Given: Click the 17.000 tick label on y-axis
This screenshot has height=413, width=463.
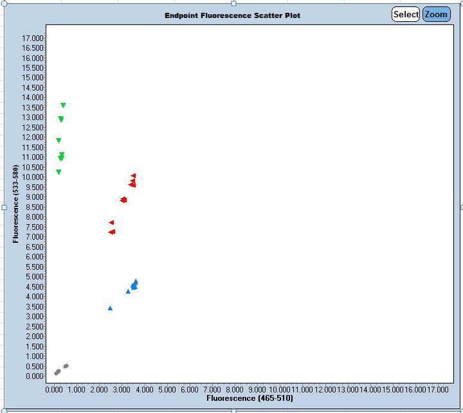Looking at the screenshot, I should [32, 38].
